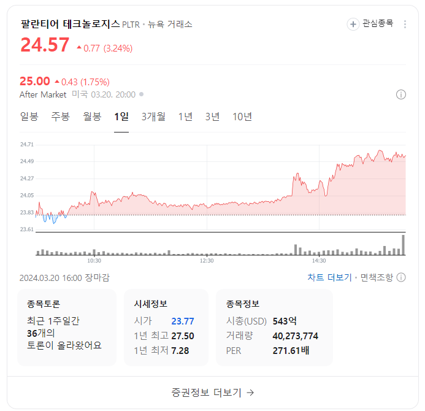Open 증권정보 더보기 link
425x411 pixels.
click(213, 393)
